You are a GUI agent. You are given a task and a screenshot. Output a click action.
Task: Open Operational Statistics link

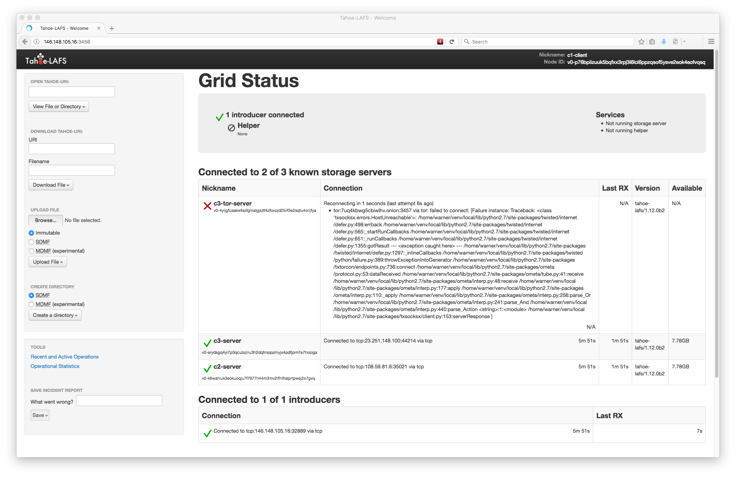tap(55, 366)
